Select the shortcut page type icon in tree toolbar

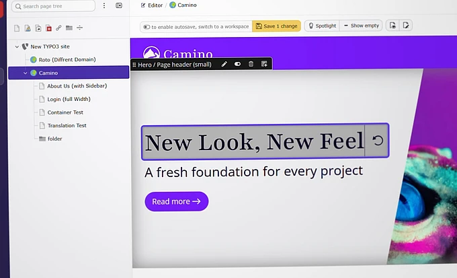click(38, 28)
